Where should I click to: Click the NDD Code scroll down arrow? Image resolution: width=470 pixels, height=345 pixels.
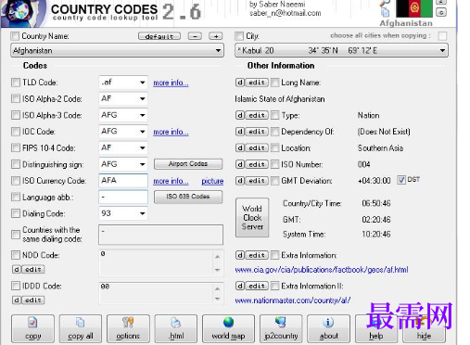point(217,270)
